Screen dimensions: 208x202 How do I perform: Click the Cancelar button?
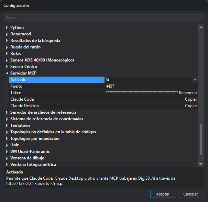(x=190, y=194)
